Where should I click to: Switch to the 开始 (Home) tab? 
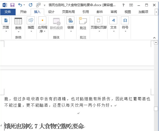point(23,12)
